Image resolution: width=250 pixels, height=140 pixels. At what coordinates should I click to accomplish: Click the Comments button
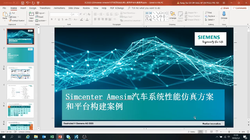click(240, 8)
